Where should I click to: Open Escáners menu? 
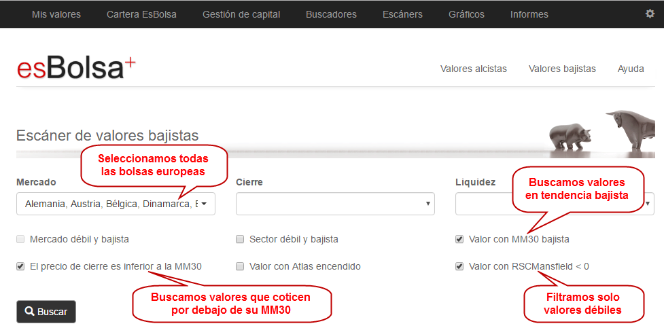click(x=402, y=14)
